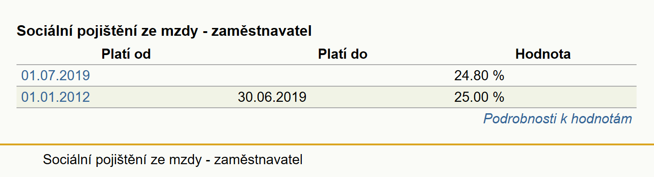
Task: Follow the Podrobnosti k hodnotám link
Action: tap(558, 119)
